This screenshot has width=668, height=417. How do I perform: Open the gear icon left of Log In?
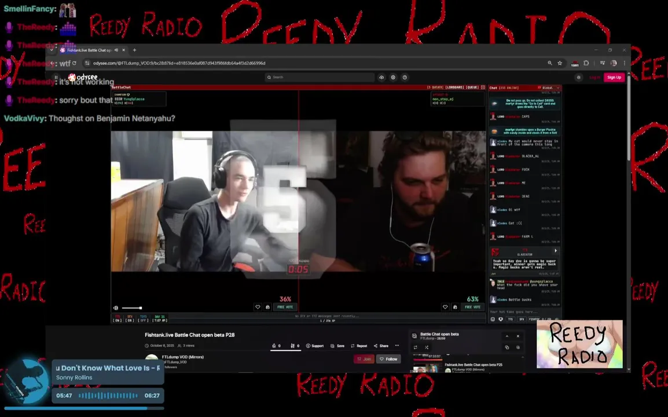click(578, 77)
